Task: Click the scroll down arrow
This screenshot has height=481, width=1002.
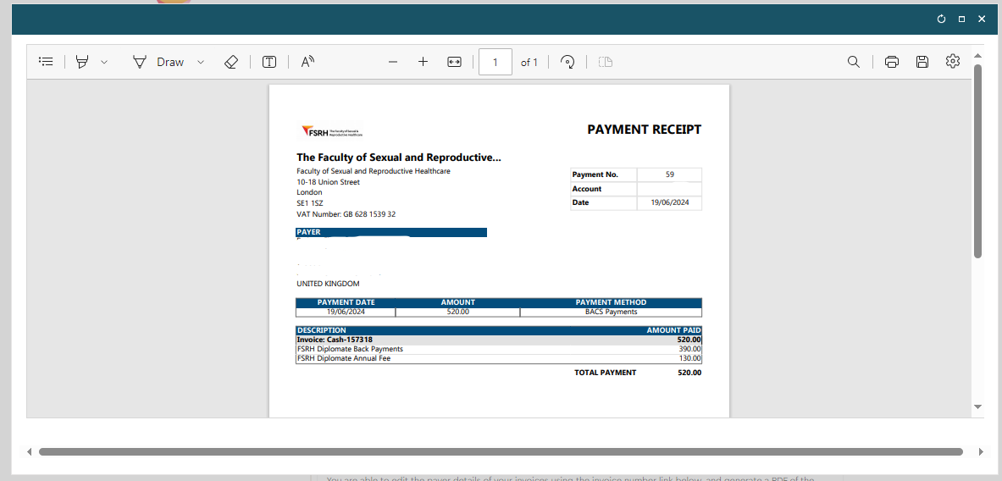Action: click(x=977, y=406)
